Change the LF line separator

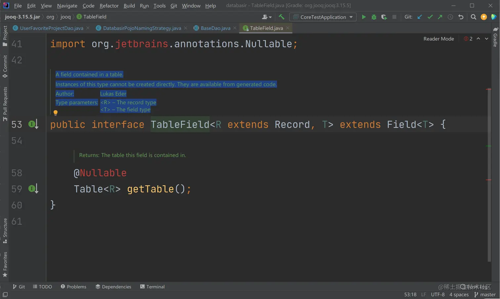click(424, 294)
